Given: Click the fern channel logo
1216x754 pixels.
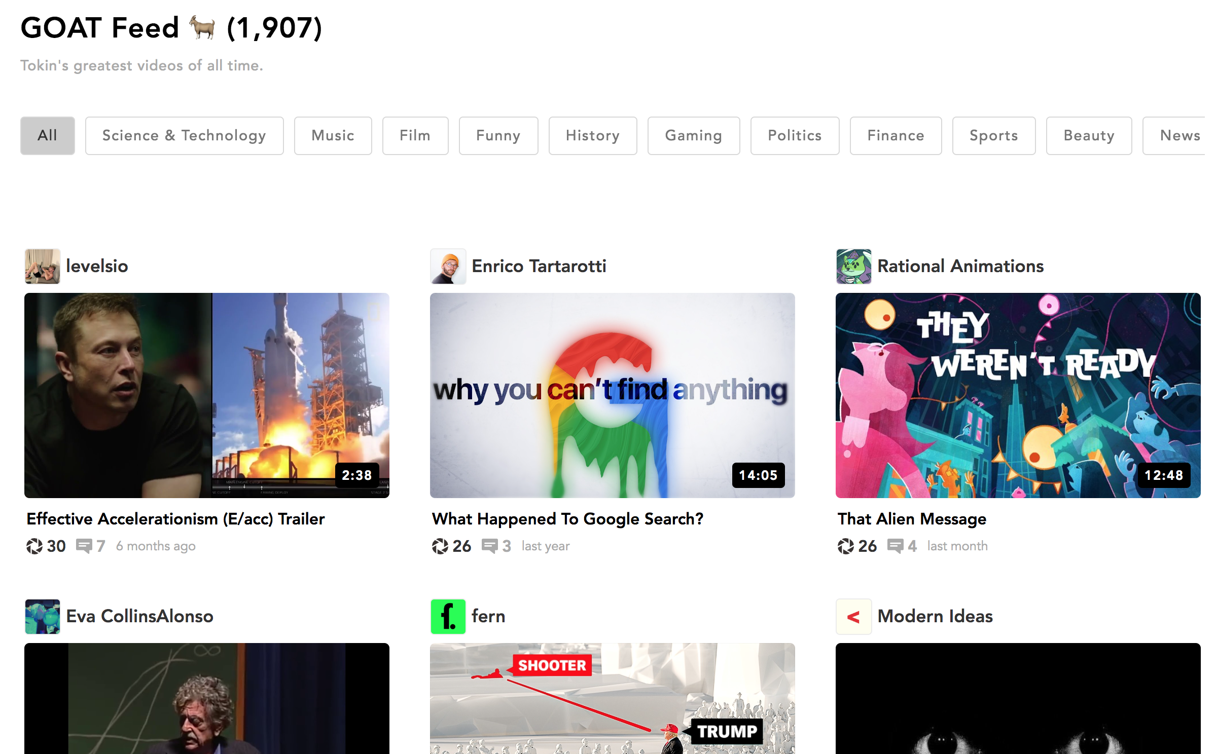Looking at the screenshot, I should tap(448, 617).
